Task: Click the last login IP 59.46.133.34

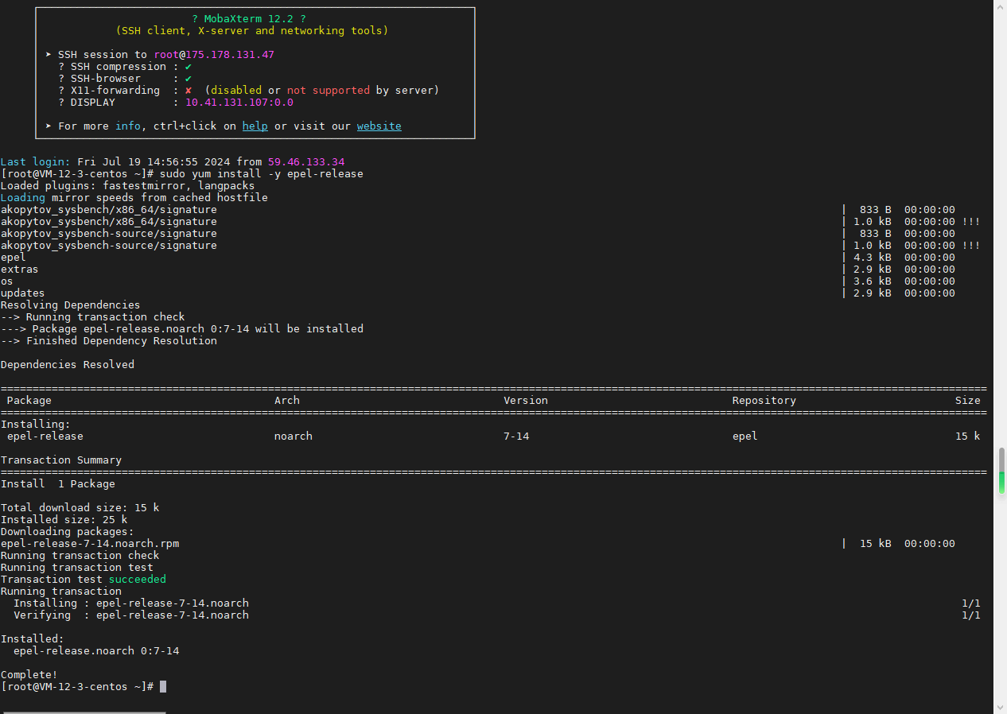Action: (x=306, y=162)
